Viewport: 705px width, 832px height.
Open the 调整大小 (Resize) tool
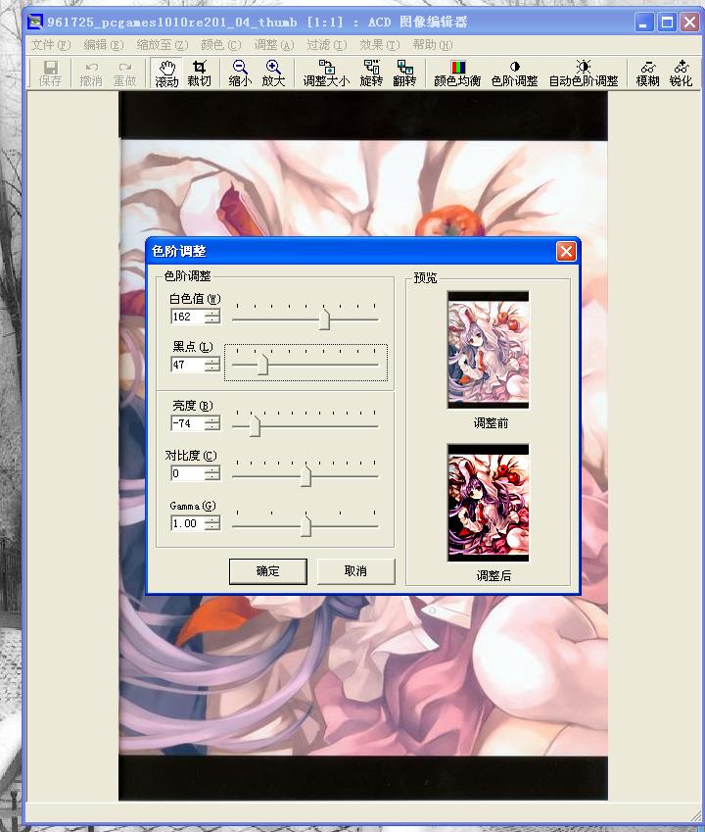point(326,73)
